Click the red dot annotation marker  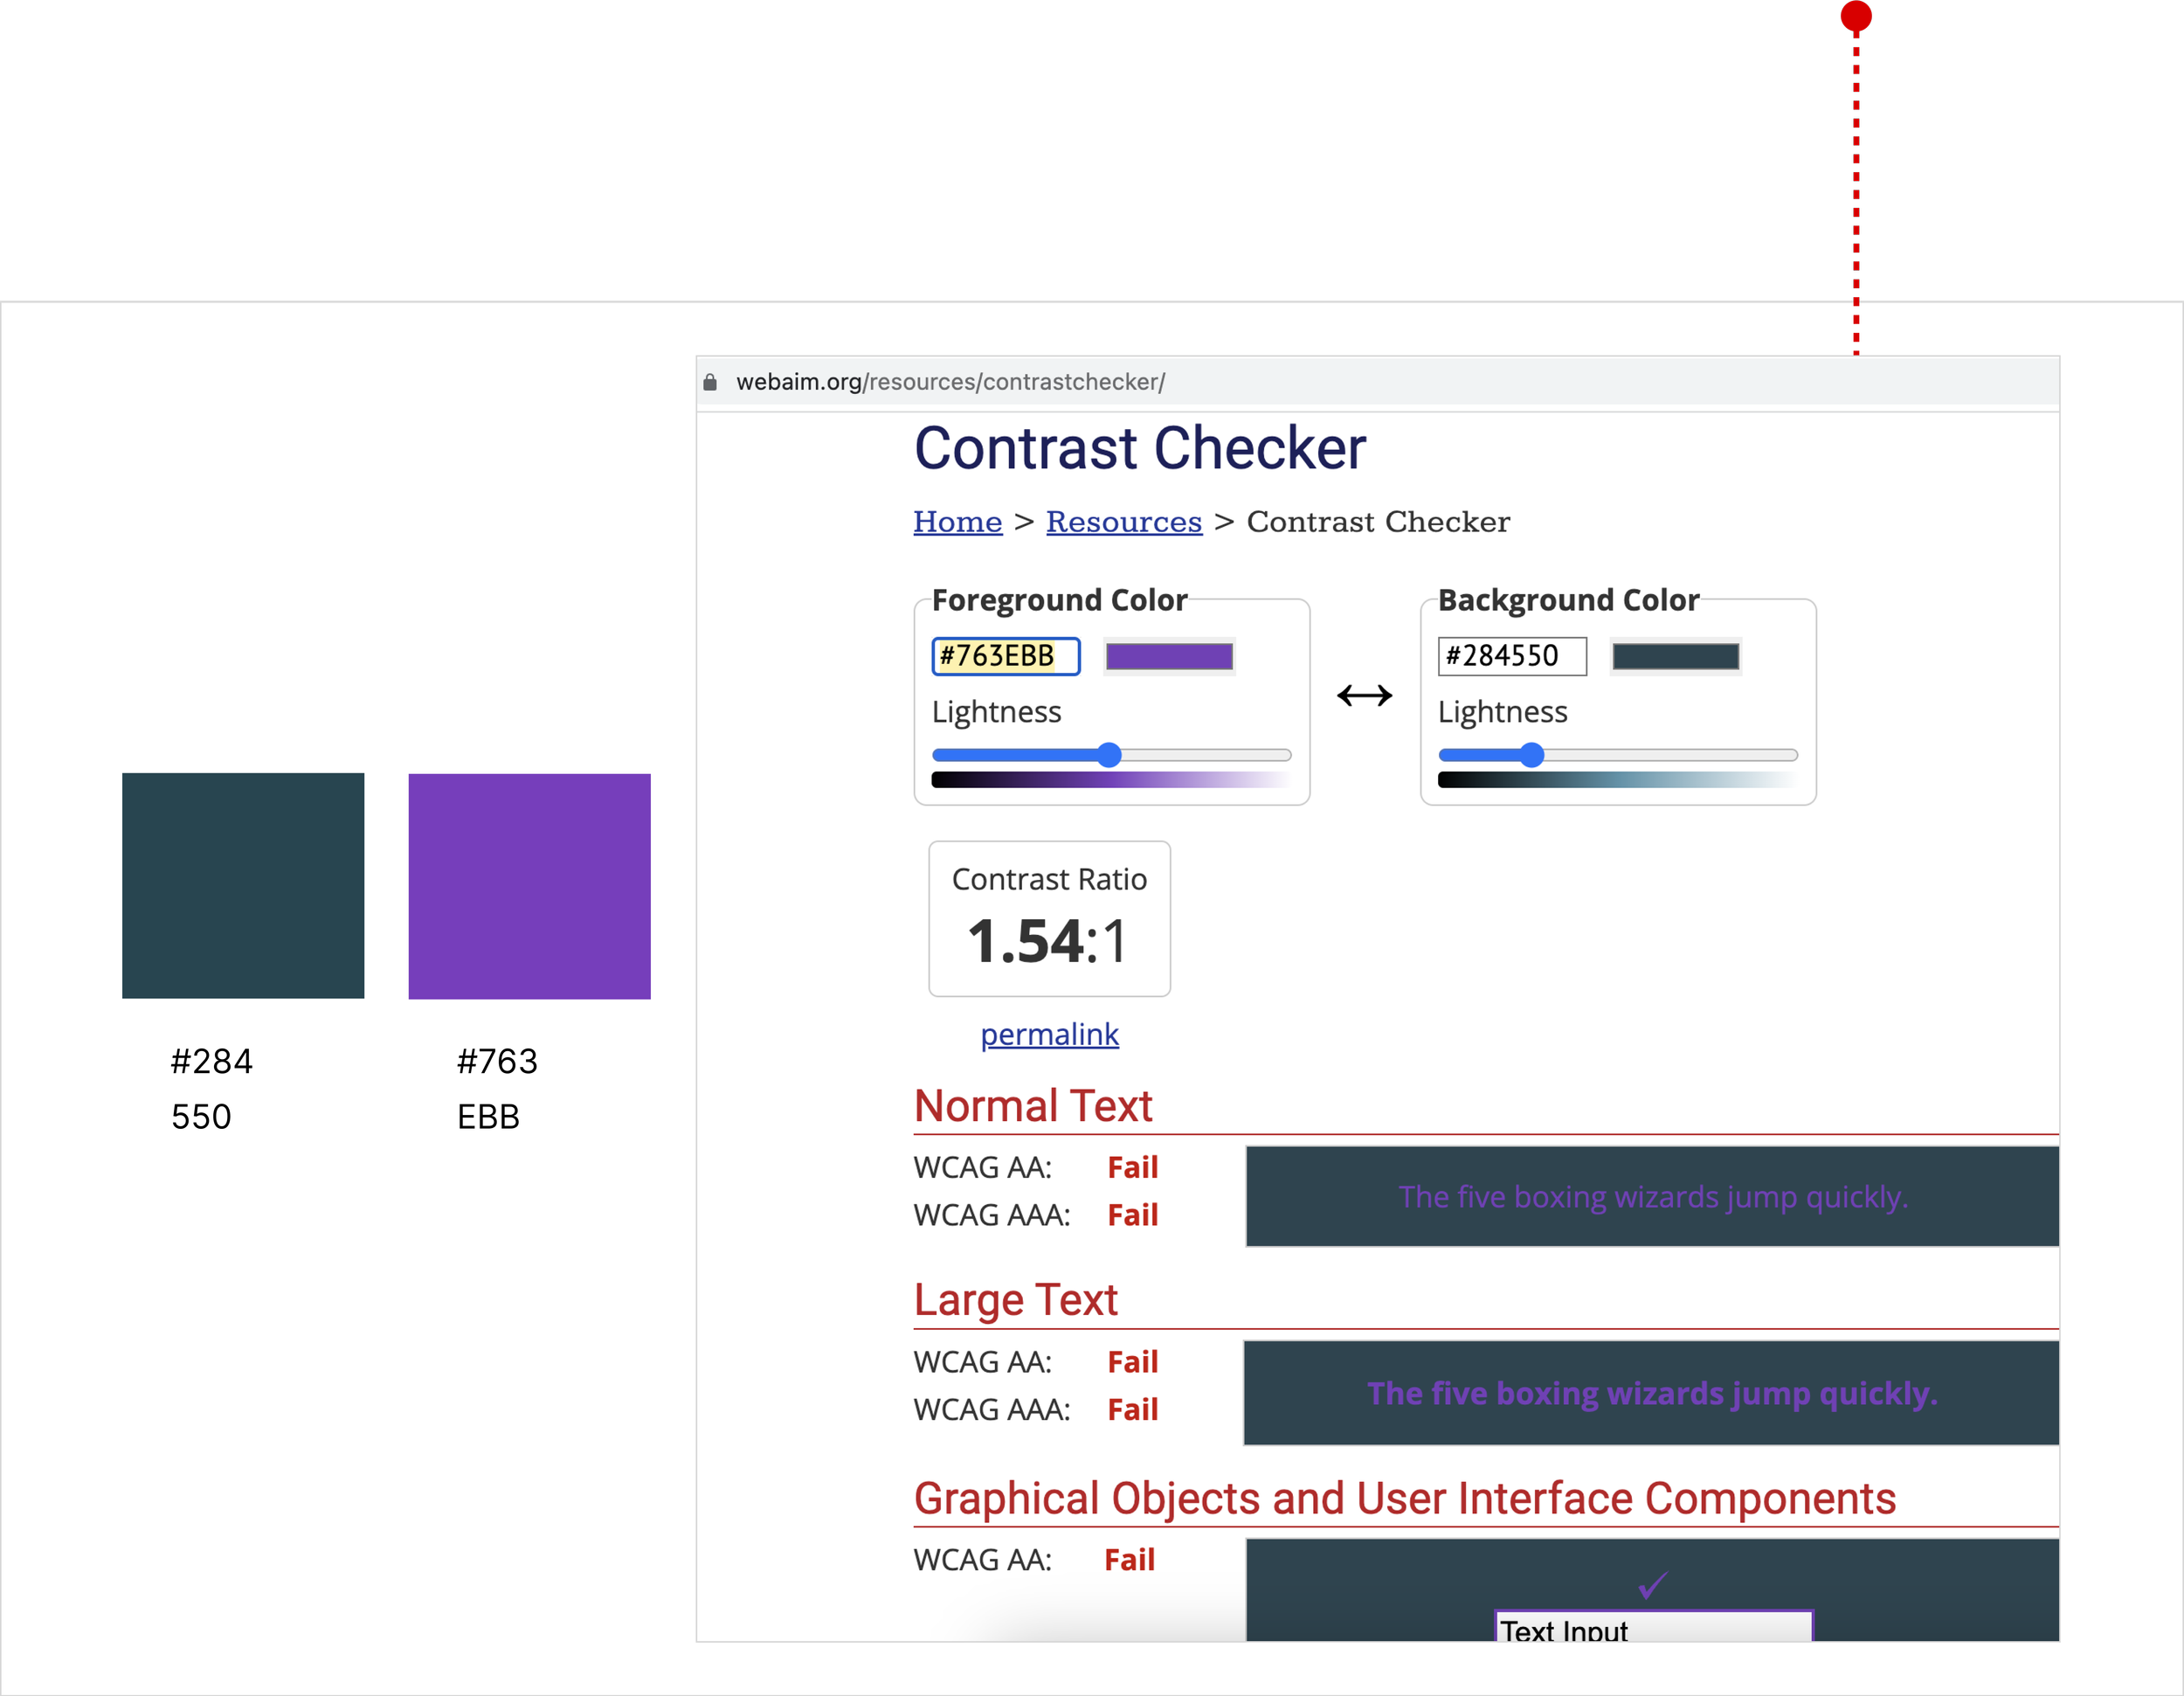[1856, 16]
